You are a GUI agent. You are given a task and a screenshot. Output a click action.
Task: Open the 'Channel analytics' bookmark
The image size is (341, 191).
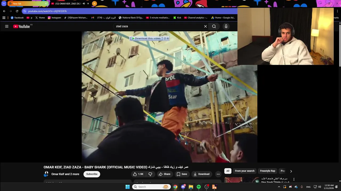pyautogui.click(x=196, y=18)
